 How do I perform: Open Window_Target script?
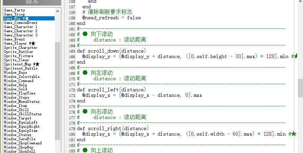click(17, 118)
